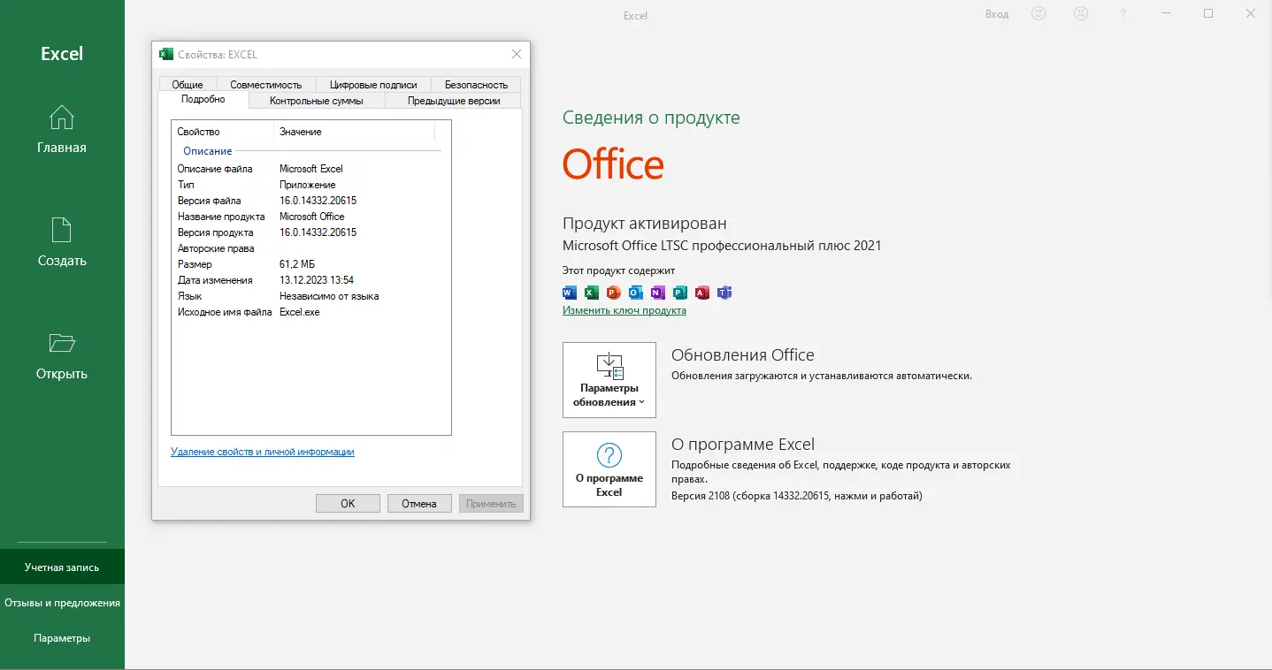Close the Свойства: EXCEL dialog

click(517, 54)
